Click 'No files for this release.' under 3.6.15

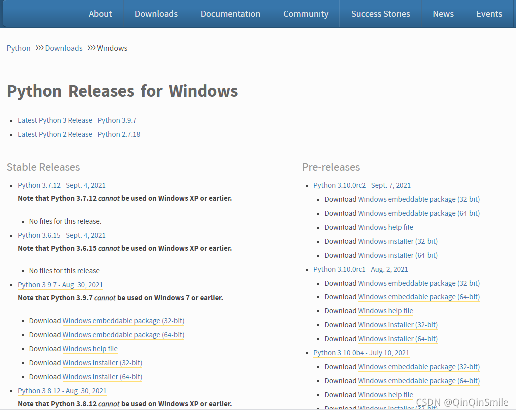tap(65, 271)
